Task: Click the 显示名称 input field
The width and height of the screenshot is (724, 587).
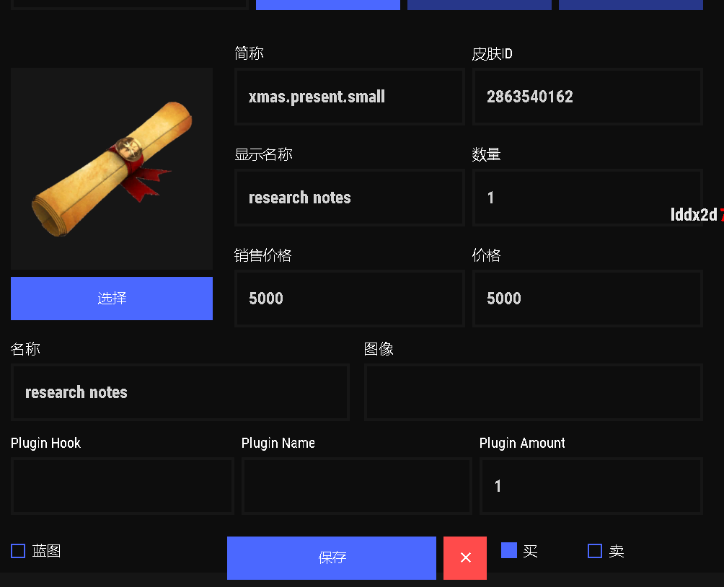Action: point(350,198)
